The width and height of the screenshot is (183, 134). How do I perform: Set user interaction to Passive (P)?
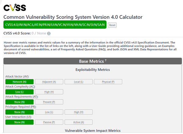[49, 122]
